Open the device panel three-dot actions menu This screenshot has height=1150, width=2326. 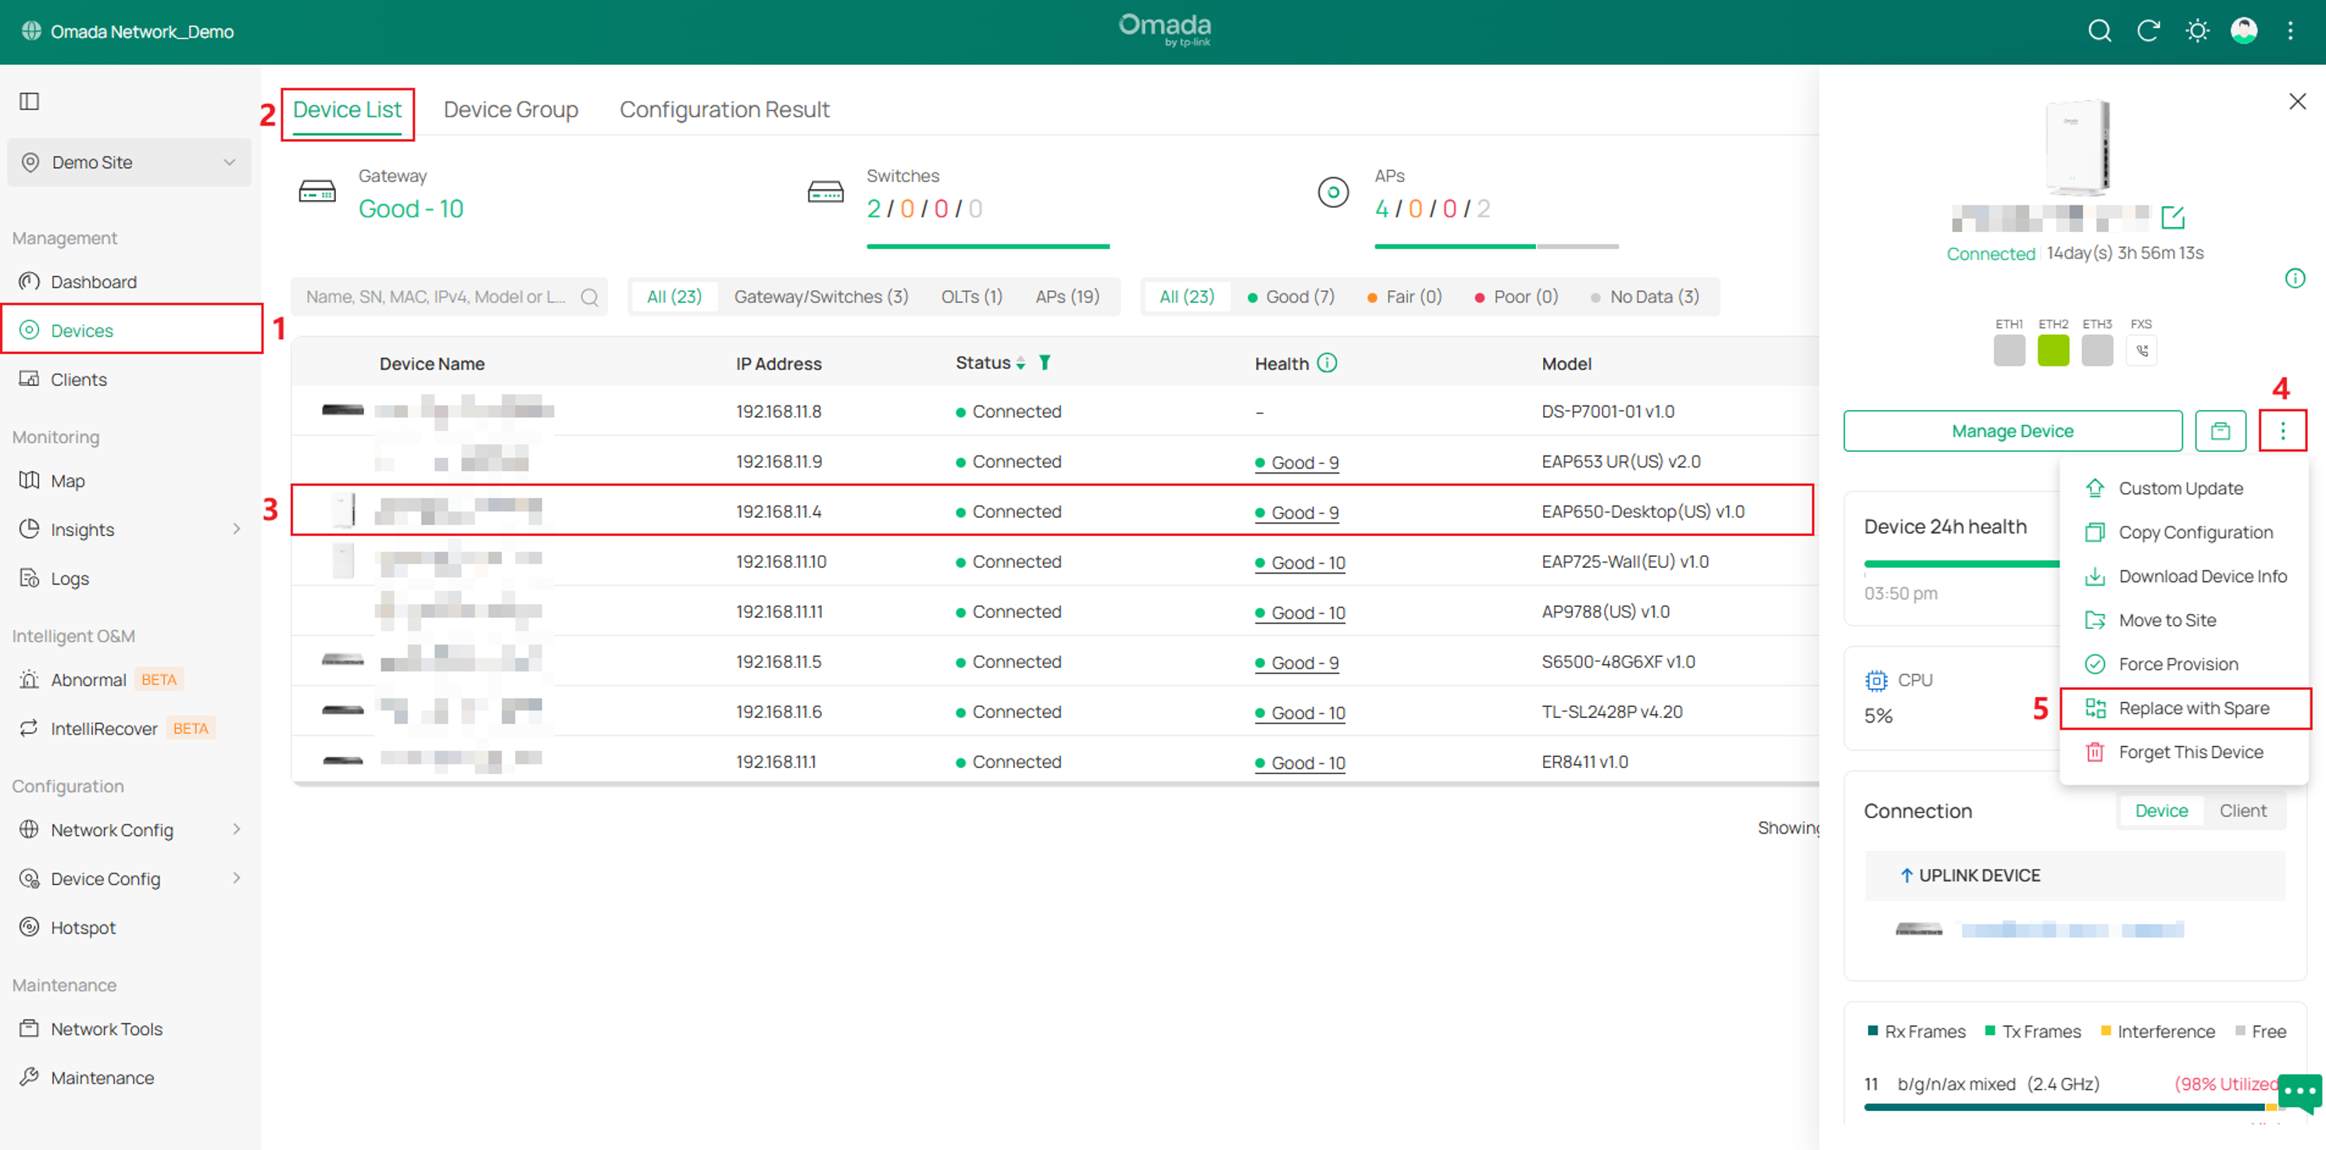[x=2283, y=430]
